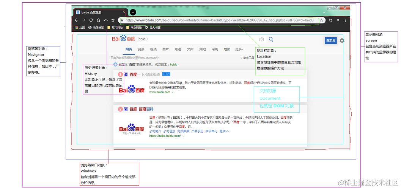Screen dimensions: 401x189
Task: Select the 网页 search tab
Action: pos(129,49)
